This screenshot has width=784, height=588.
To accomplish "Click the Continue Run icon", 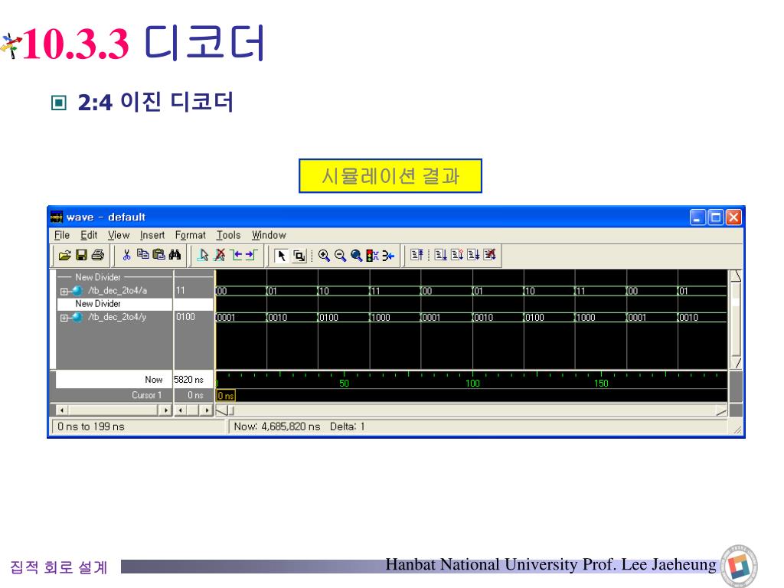I will point(456,255).
